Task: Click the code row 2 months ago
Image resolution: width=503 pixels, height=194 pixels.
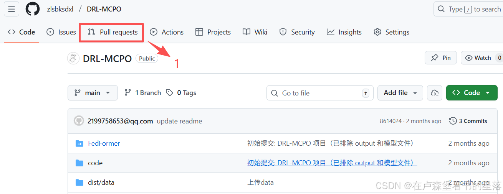Action: tap(469, 163)
